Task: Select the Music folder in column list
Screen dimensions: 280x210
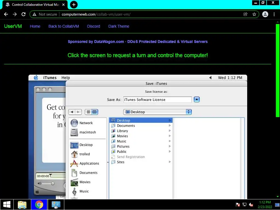Action: 141,141
